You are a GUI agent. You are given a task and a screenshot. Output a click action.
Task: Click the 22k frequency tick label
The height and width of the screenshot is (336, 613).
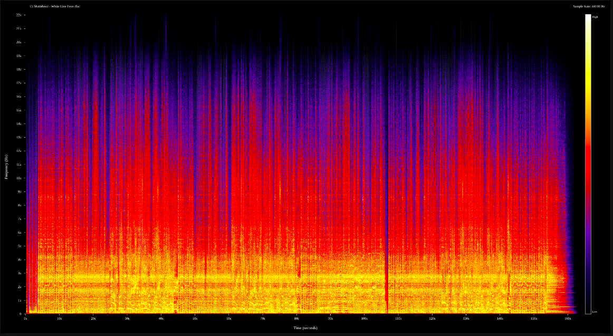pyautogui.click(x=20, y=15)
